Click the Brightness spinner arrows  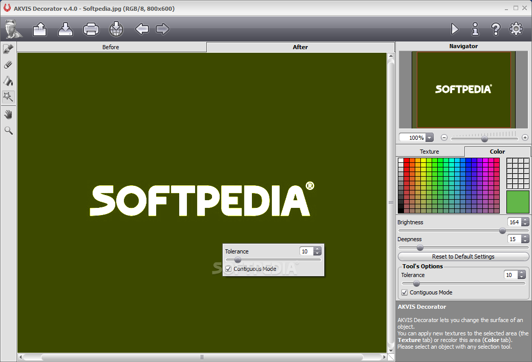(x=525, y=222)
